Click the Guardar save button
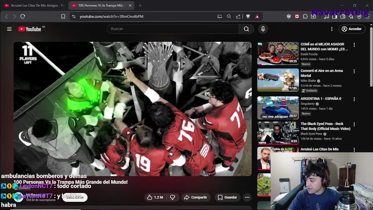Screen dimensions: 373x210 pos(227,197)
